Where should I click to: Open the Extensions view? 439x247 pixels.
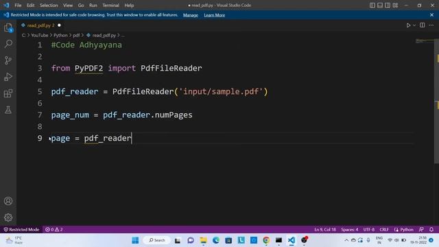tap(8, 93)
